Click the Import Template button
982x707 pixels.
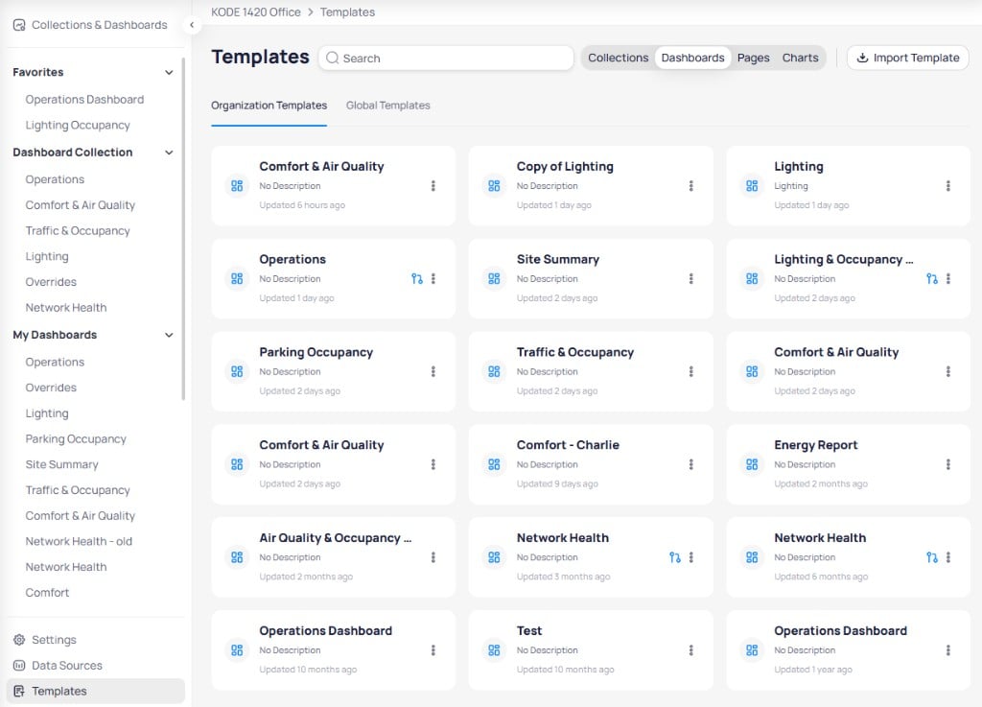(x=907, y=58)
